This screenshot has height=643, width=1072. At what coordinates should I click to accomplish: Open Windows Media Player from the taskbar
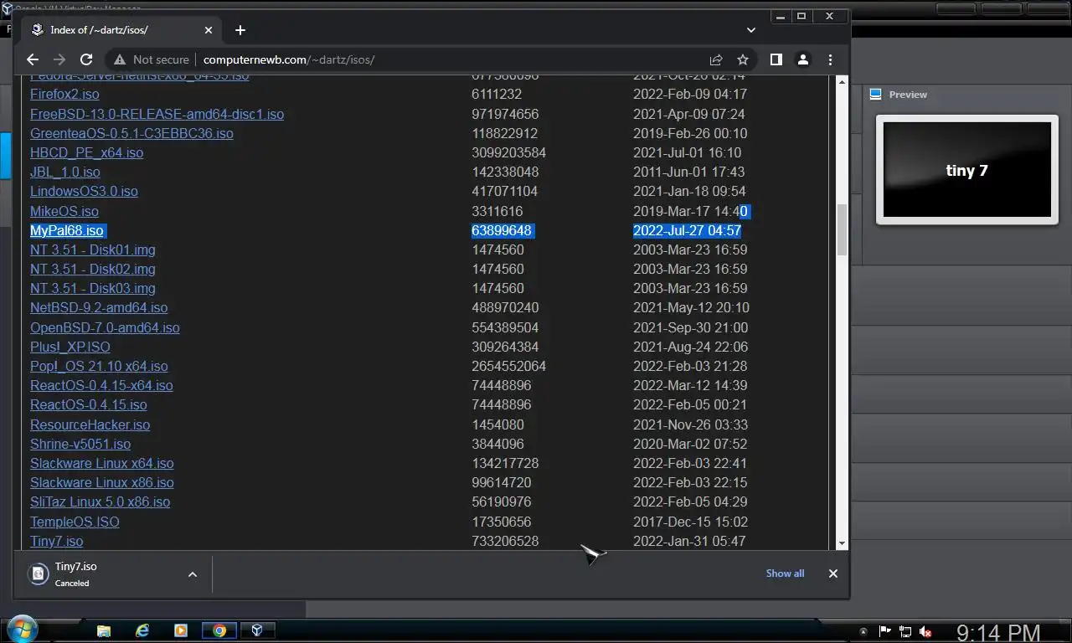point(181,630)
